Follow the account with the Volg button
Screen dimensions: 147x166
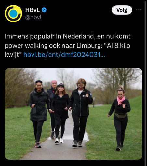tap(122, 10)
